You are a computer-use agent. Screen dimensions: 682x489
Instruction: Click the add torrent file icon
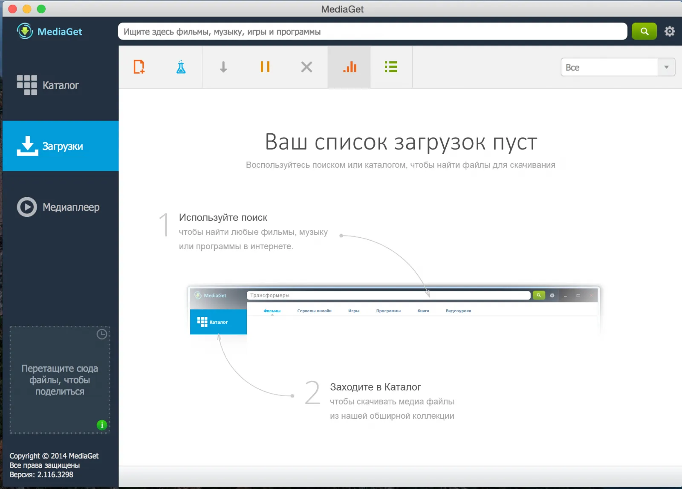[x=139, y=67]
